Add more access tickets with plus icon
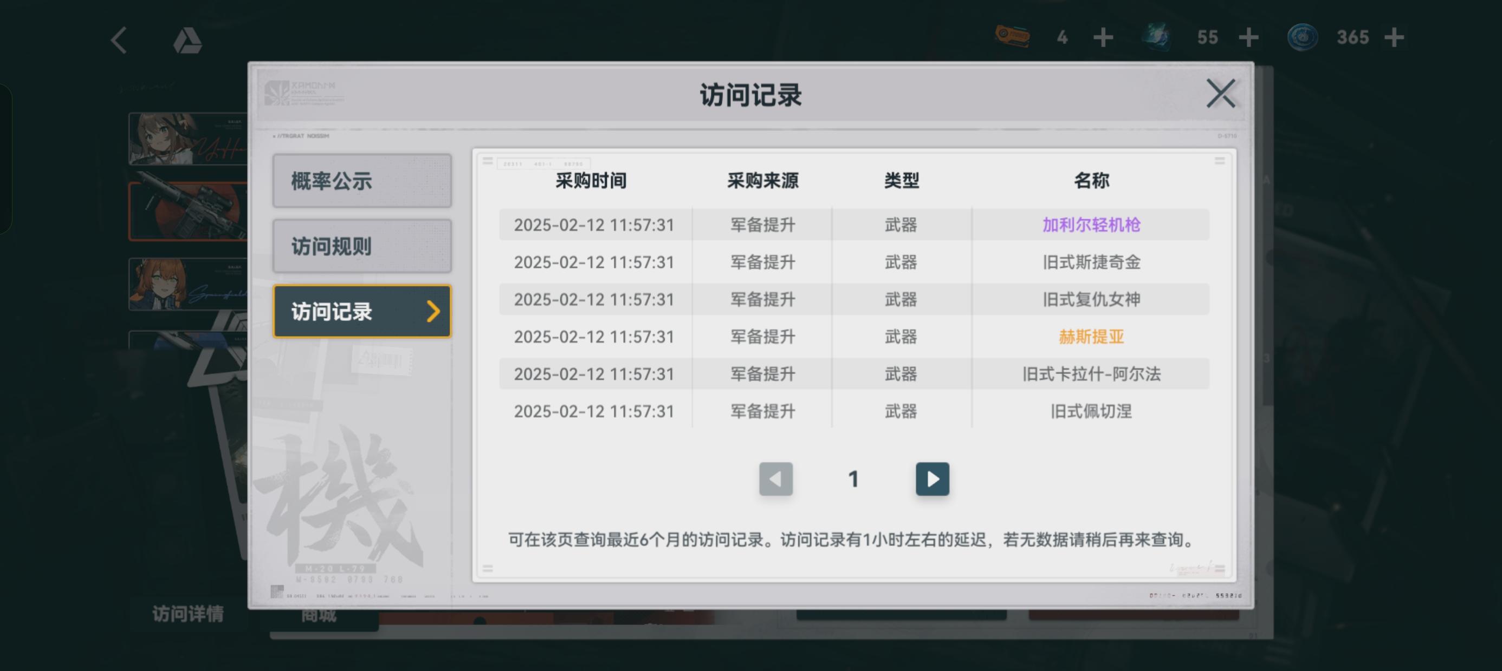This screenshot has width=1502, height=671. (1103, 38)
